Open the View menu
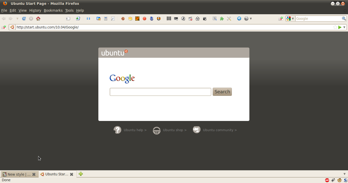The image size is (348, 183). [x=22, y=10]
